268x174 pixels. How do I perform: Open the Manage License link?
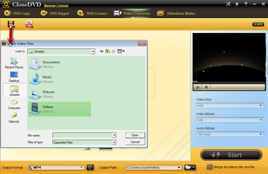(56, 6)
